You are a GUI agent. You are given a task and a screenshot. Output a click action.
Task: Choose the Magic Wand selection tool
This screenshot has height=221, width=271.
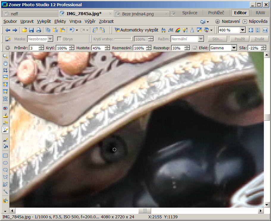[x=5, y=191]
